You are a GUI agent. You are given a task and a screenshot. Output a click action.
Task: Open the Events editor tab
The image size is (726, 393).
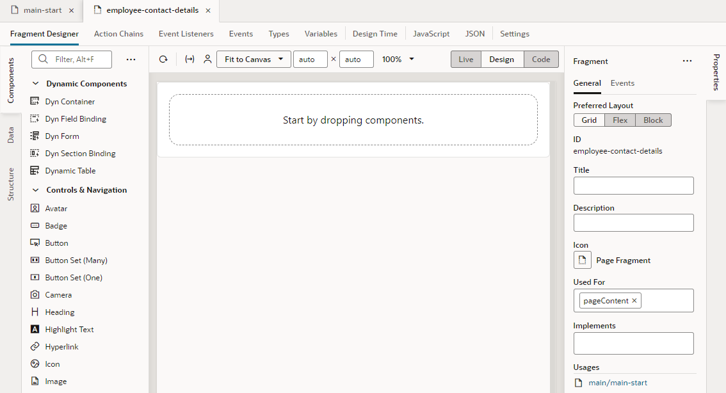pyautogui.click(x=241, y=34)
